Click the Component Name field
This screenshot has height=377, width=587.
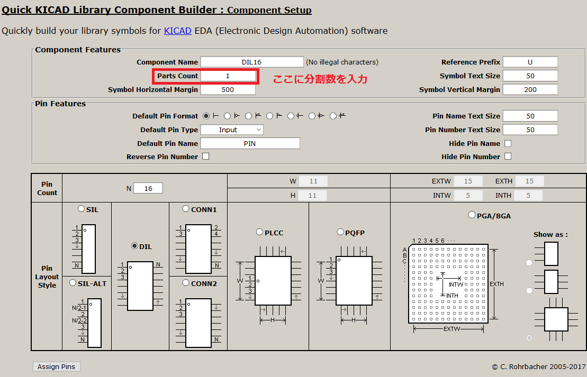(252, 62)
